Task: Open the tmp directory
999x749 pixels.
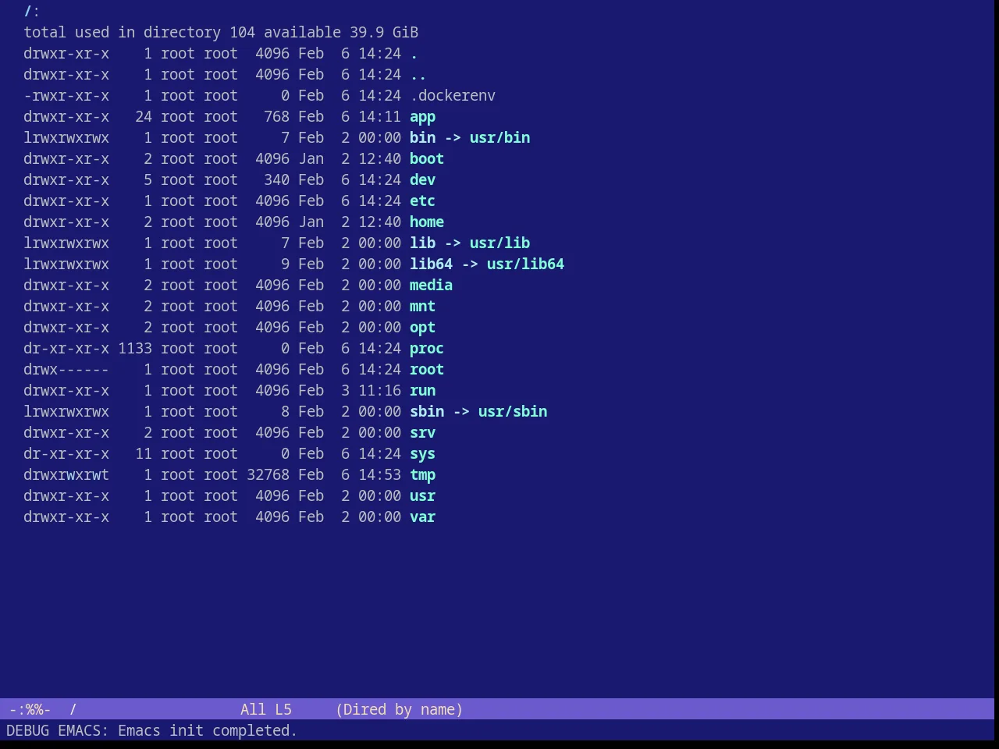Action: point(422,475)
